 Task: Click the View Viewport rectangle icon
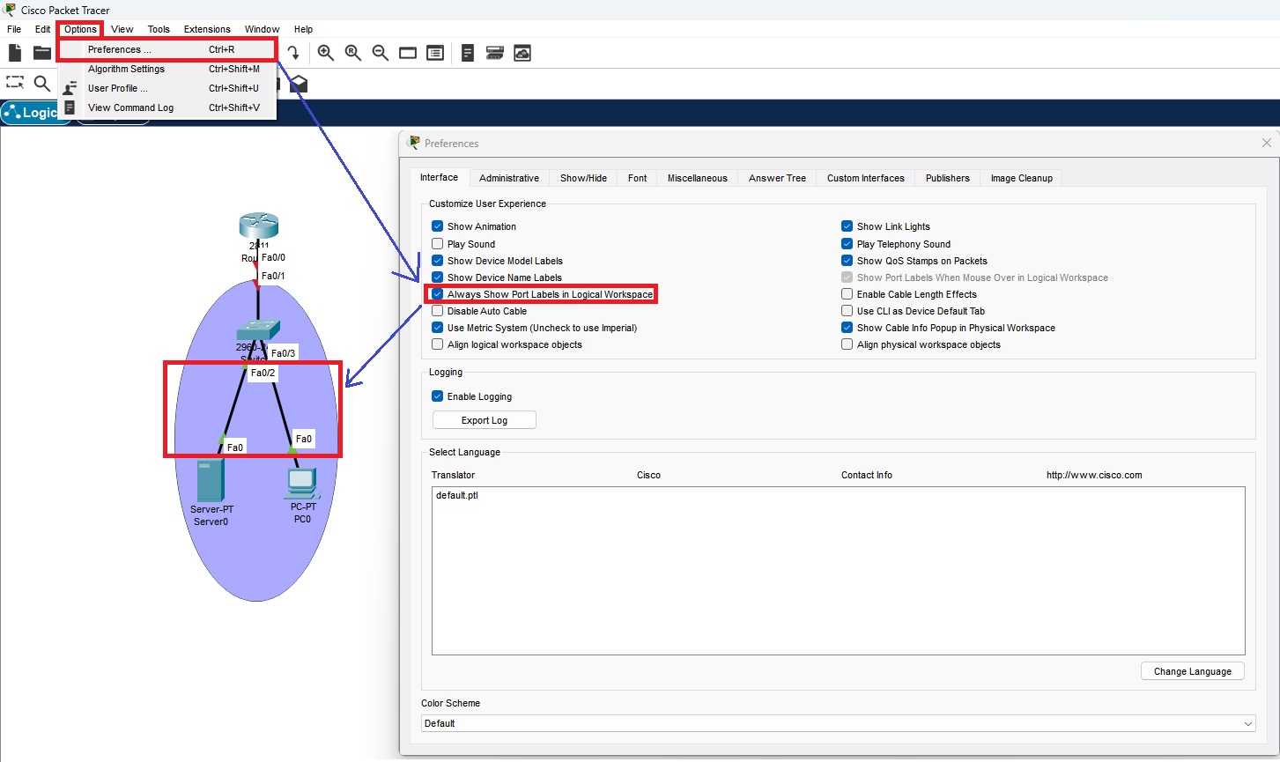(408, 53)
